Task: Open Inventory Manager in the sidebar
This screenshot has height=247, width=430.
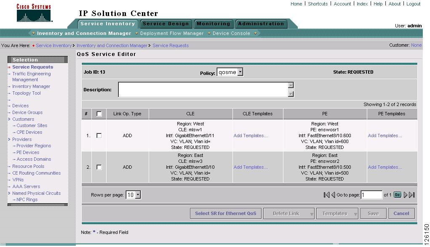Action: [x=31, y=86]
